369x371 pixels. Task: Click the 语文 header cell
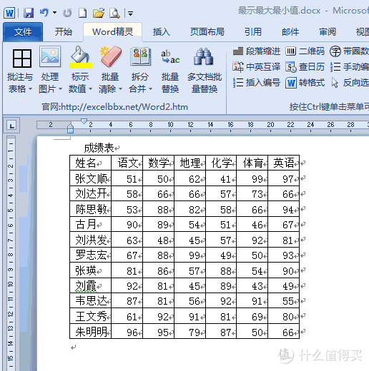tap(127, 163)
